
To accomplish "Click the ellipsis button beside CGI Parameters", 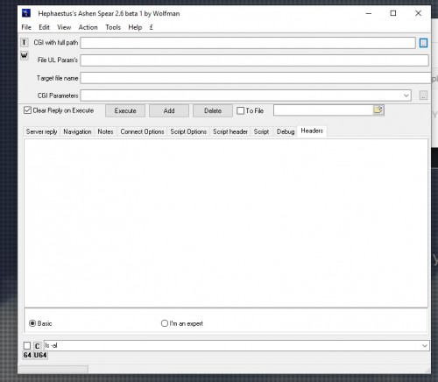I will 423,95.
